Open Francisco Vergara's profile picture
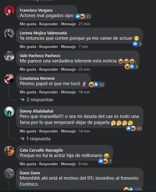This screenshot has width=156, height=192. pos(9,11)
